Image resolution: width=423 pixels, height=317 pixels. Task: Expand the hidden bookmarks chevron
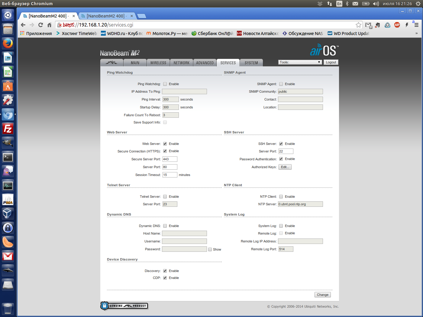[x=416, y=33]
